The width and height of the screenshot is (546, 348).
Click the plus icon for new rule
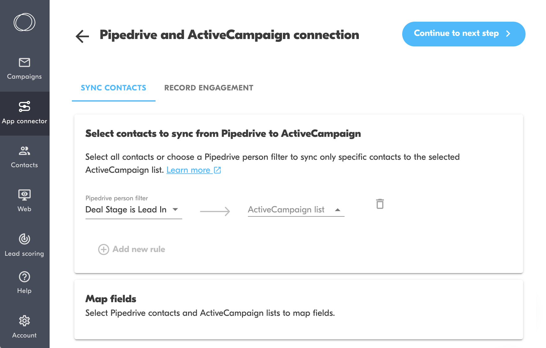point(103,250)
